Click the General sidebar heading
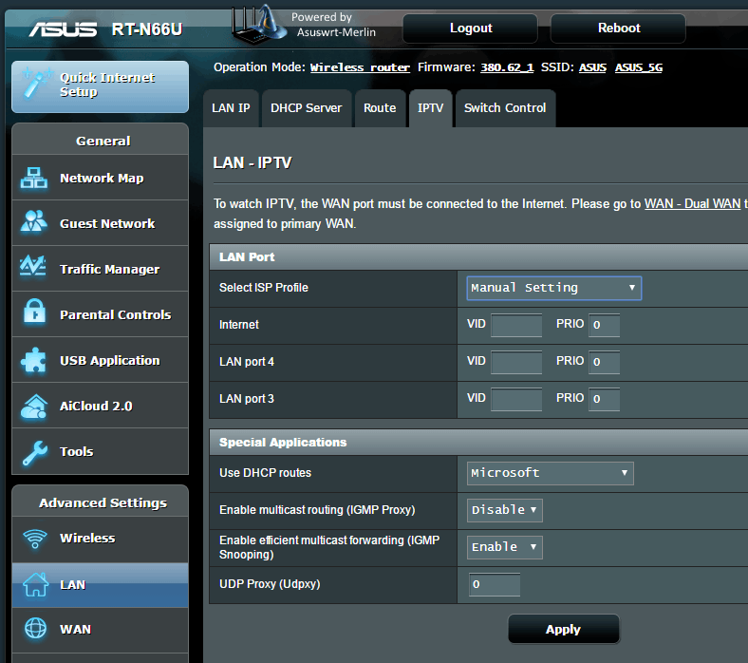Image resolution: width=748 pixels, height=663 pixels. (x=103, y=141)
